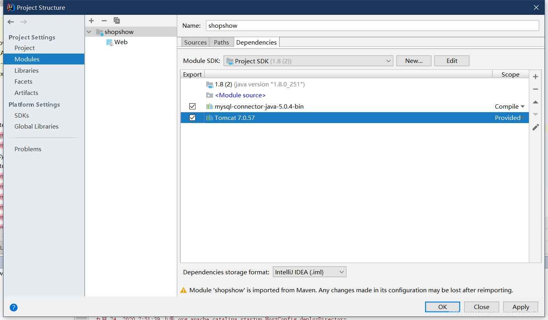The height and width of the screenshot is (320, 548).
Task: Click the New... SDK button
Action: (x=414, y=61)
